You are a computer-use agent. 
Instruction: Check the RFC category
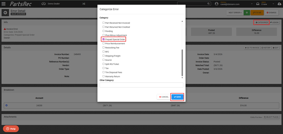point(103,52)
